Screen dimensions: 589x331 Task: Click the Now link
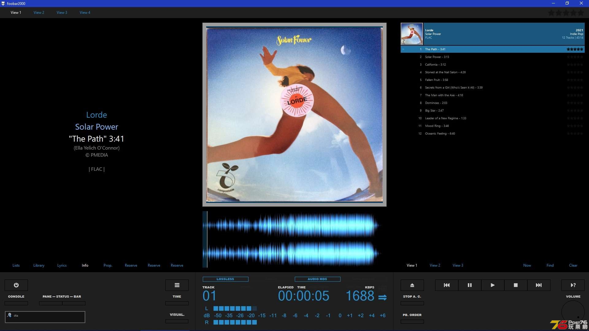click(527, 265)
